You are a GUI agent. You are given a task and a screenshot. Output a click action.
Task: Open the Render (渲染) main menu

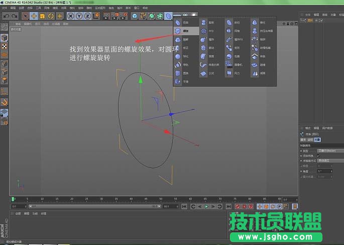(x=80, y=8)
